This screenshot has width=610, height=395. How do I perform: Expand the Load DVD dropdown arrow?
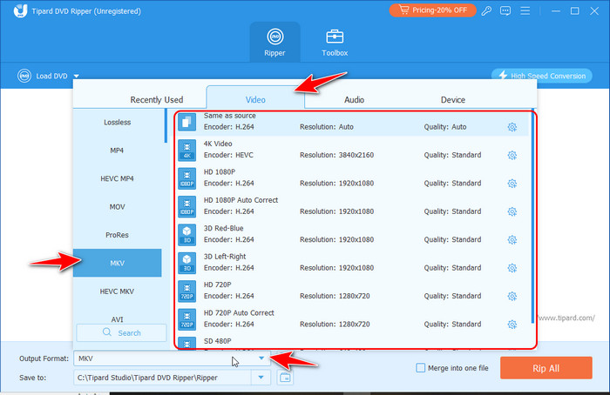[x=77, y=76]
